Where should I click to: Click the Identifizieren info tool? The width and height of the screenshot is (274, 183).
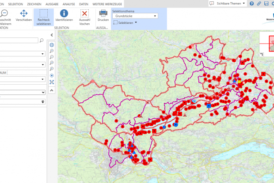point(64,14)
